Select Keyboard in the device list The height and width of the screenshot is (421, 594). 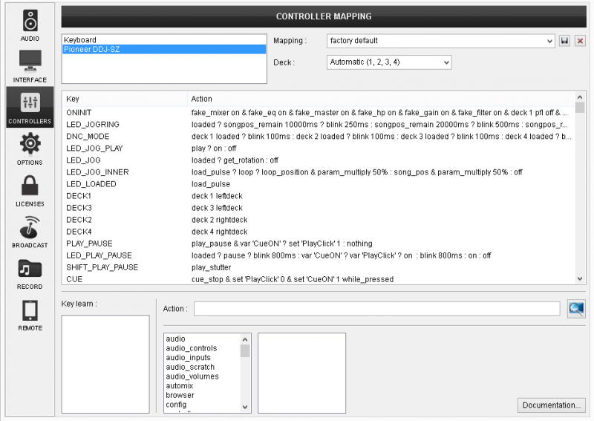pyautogui.click(x=164, y=40)
